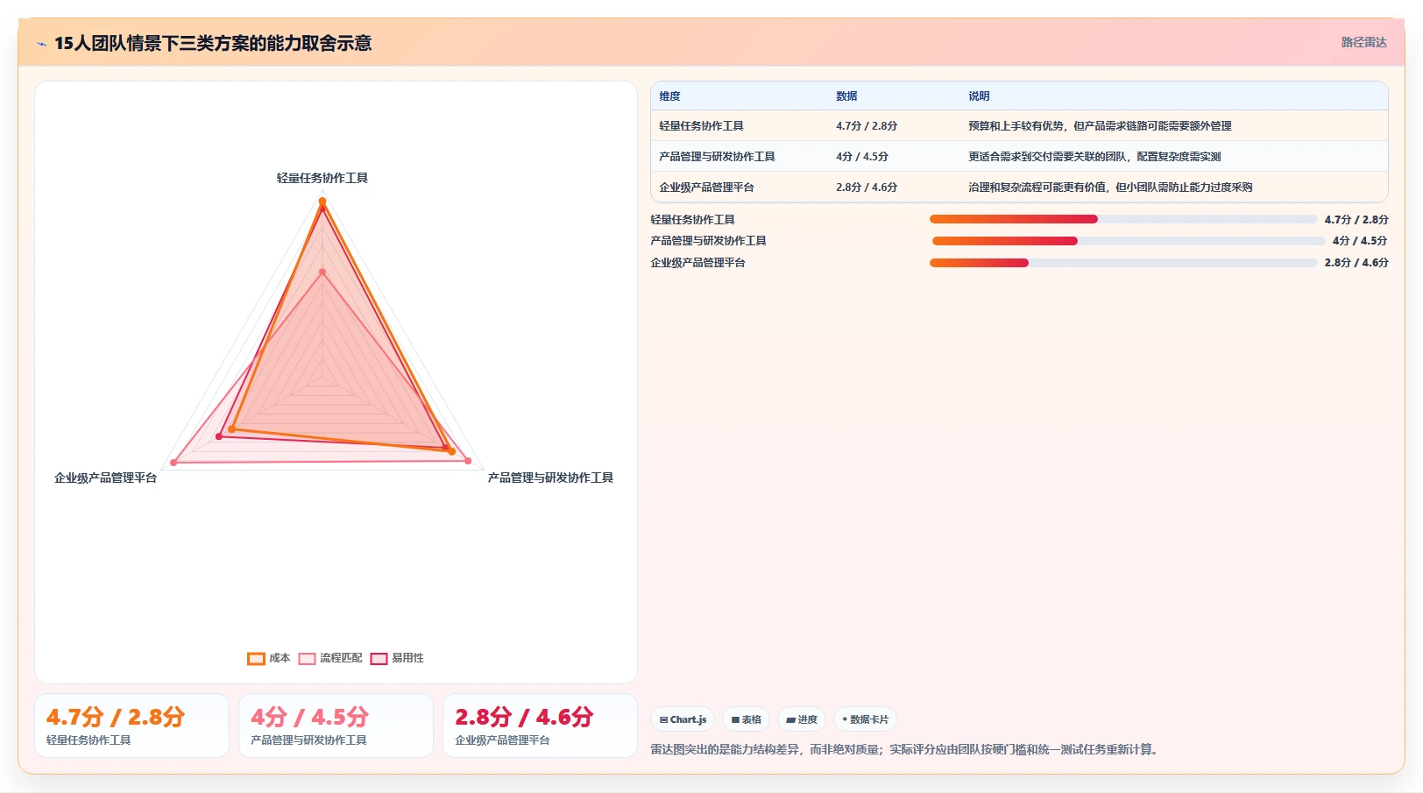Image resolution: width=1423 pixels, height=793 pixels.
Task: Click table cell 轻量任务协作工具
Action: pyautogui.click(x=701, y=126)
